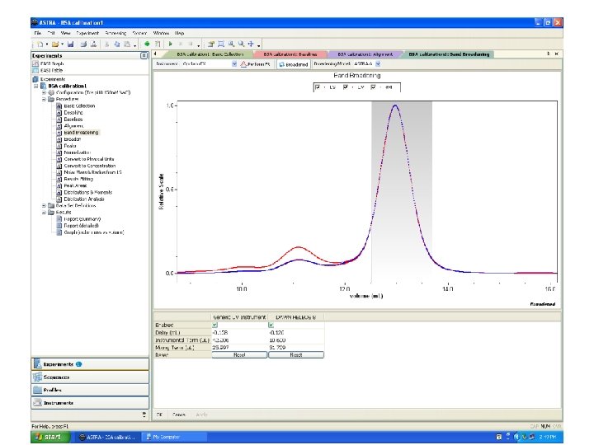The width and height of the screenshot is (594, 445).
Task: Click the blue crosshair pan icon
Action: (251, 44)
